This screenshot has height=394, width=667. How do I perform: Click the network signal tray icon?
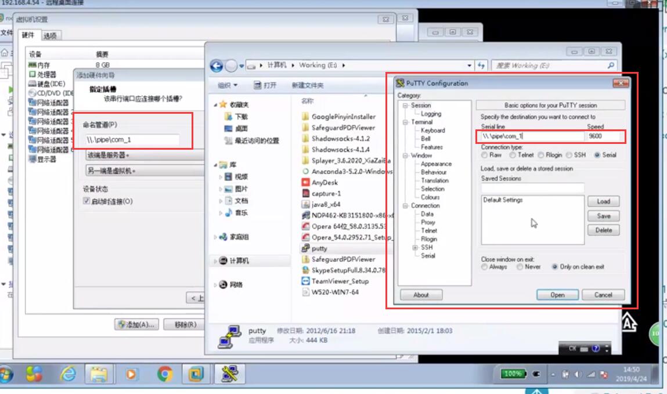point(590,374)
